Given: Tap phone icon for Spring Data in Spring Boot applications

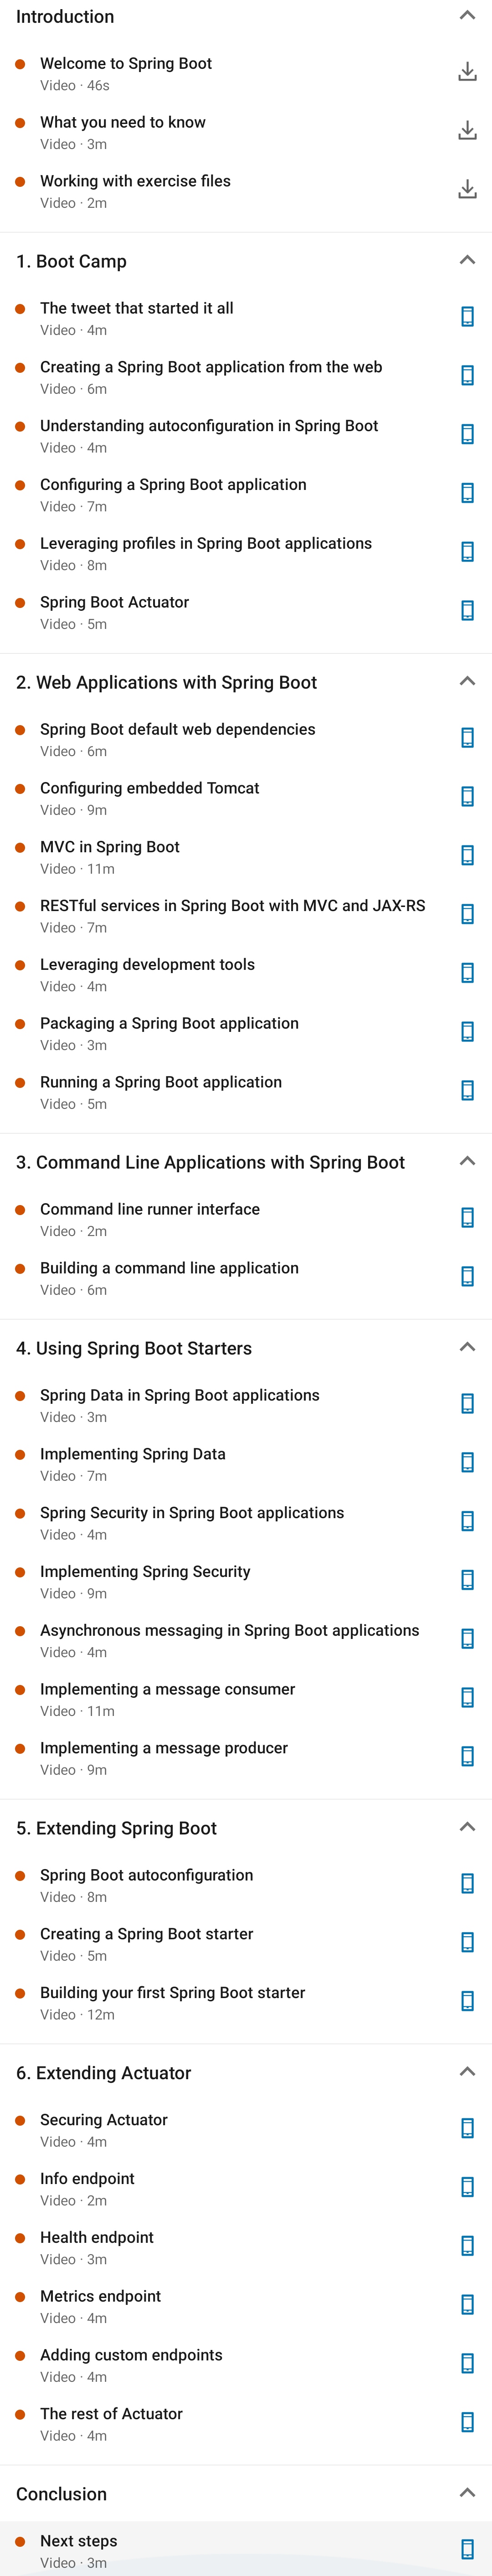Looking at the screenshot, I should 467,1404.
